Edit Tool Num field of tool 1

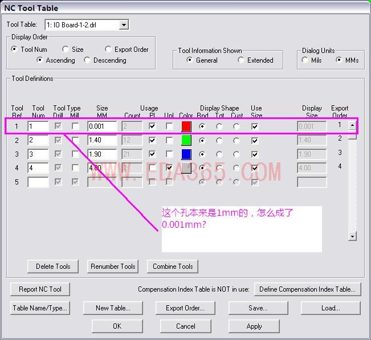point(38,126)
